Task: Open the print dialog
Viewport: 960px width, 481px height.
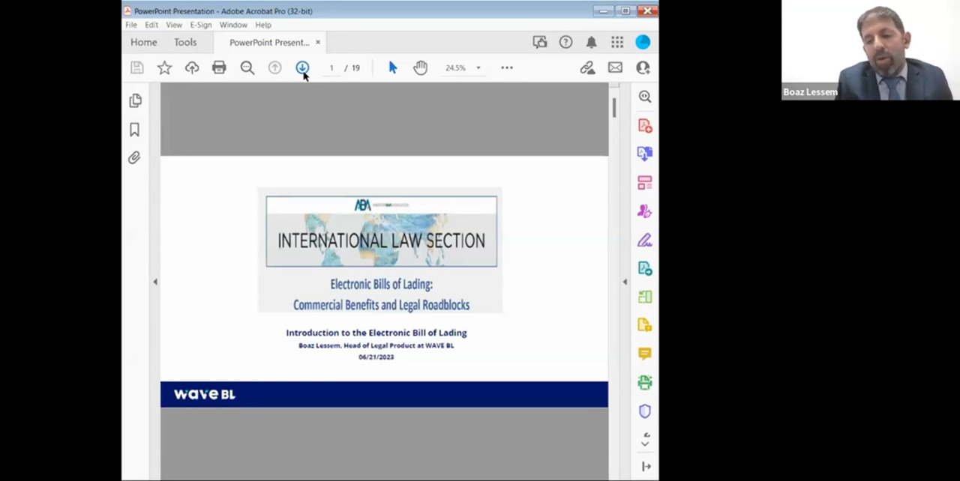Action: 219,67
